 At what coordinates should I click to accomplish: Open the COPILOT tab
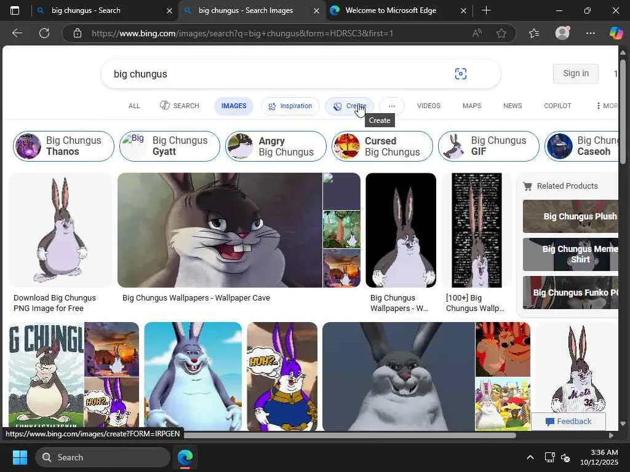[x=557, y=106]
